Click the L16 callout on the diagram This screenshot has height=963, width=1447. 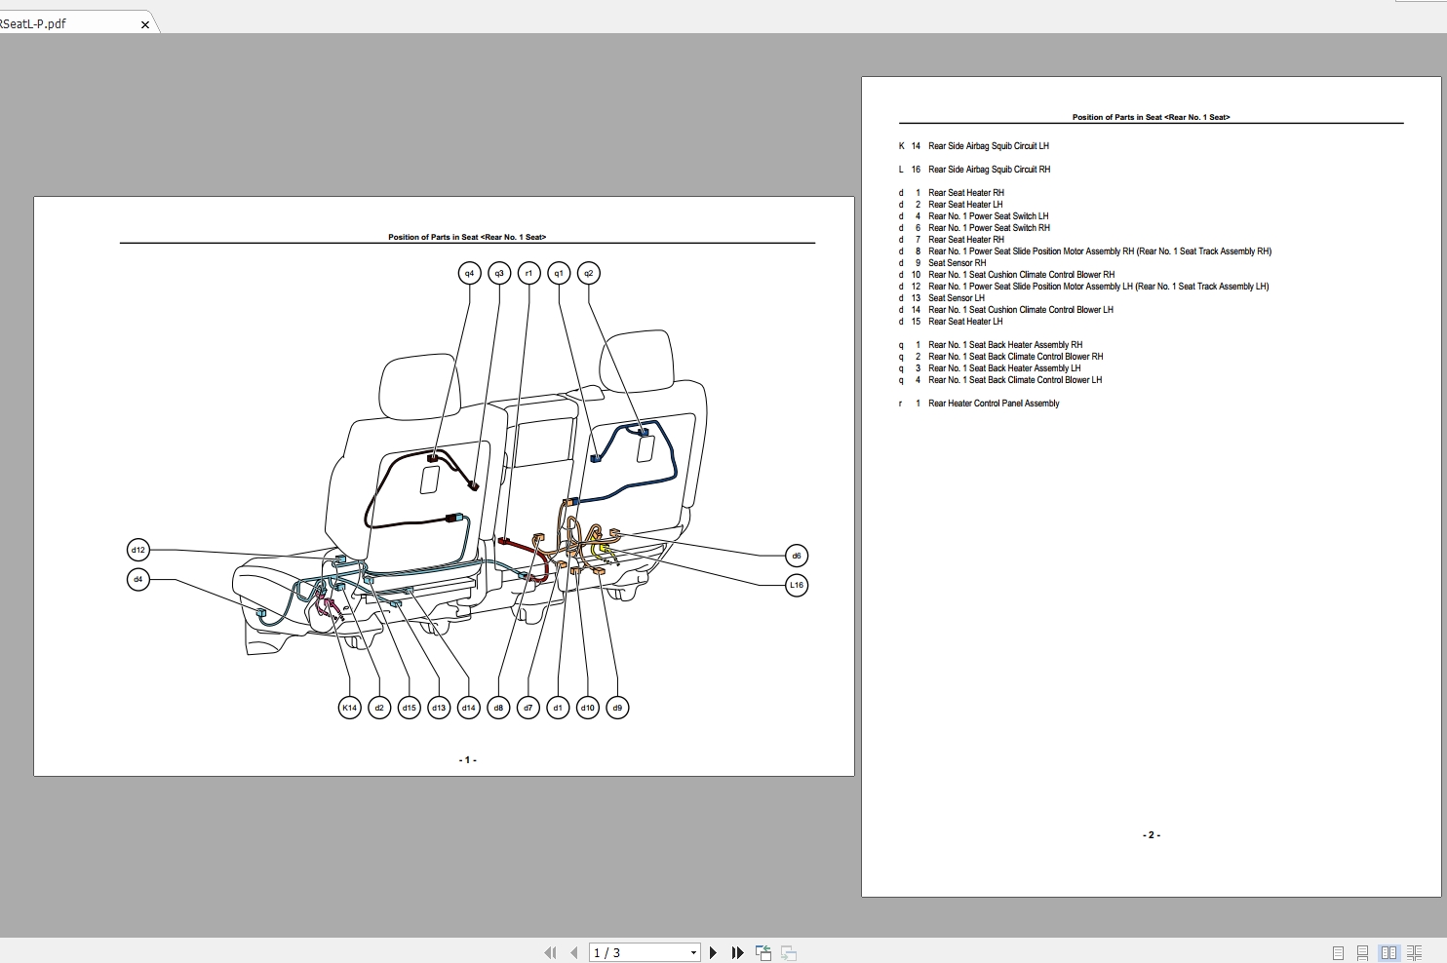797,585
